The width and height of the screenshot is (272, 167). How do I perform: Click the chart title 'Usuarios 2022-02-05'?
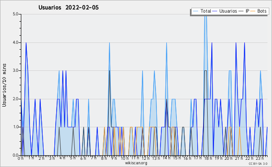tap(68, 8)
